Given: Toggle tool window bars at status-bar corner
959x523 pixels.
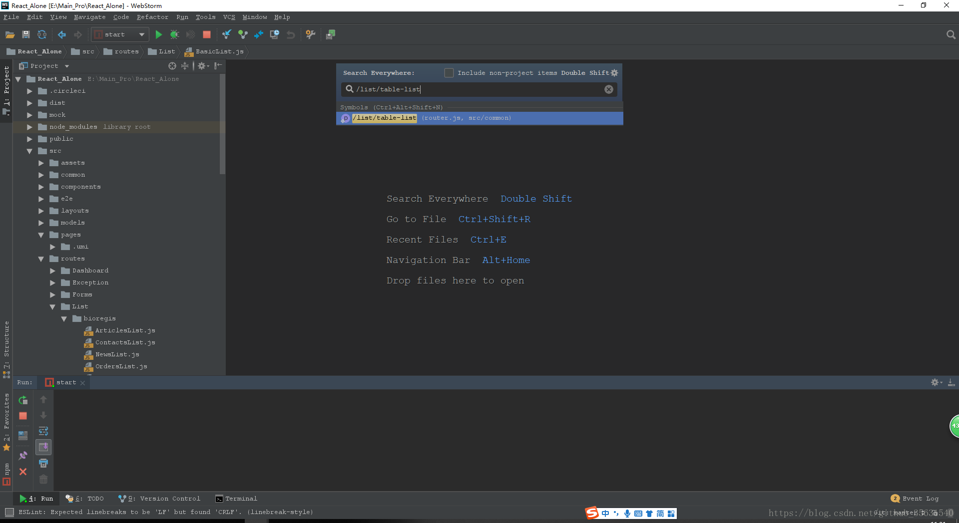Looking at the screenshot, I should 9,512.
